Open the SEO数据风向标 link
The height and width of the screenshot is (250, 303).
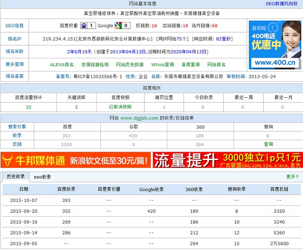pyautogui.click(x=282, y=3)
